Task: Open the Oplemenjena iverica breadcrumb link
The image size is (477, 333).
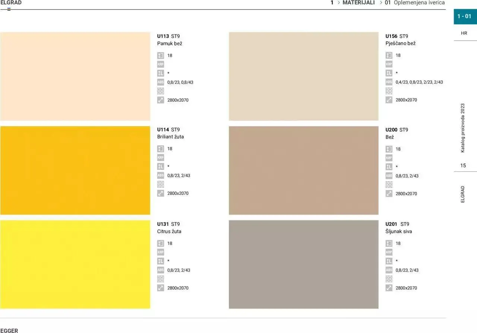Action: pos(419,3)
